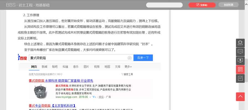Open the chat message bubble sidebar icon

240,52
